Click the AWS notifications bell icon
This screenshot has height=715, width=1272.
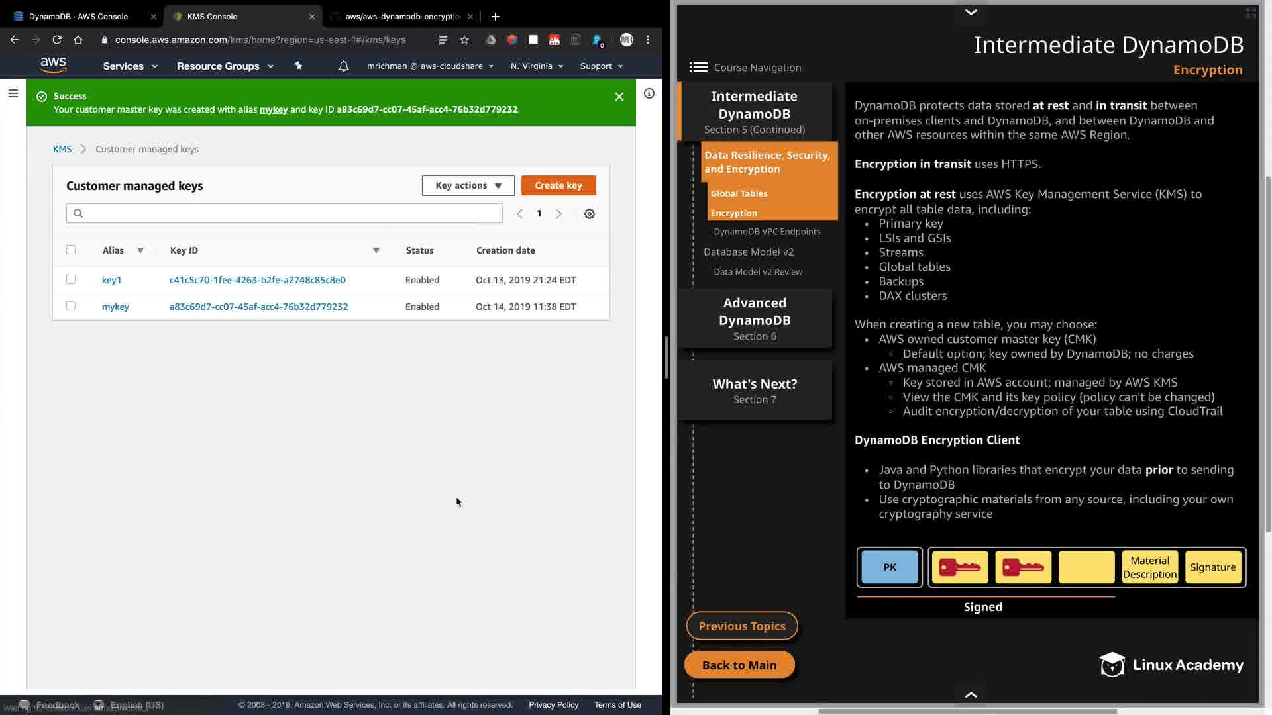pos(343,66)
